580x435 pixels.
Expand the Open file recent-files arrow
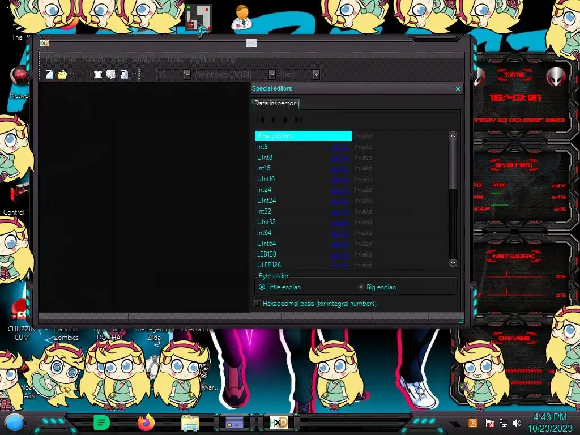pos(72,74)
